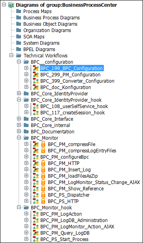The image size is (143, 243).
Task: Expand the BPC_299_PM_Configuration node
Action: click(x=27, y=74)
